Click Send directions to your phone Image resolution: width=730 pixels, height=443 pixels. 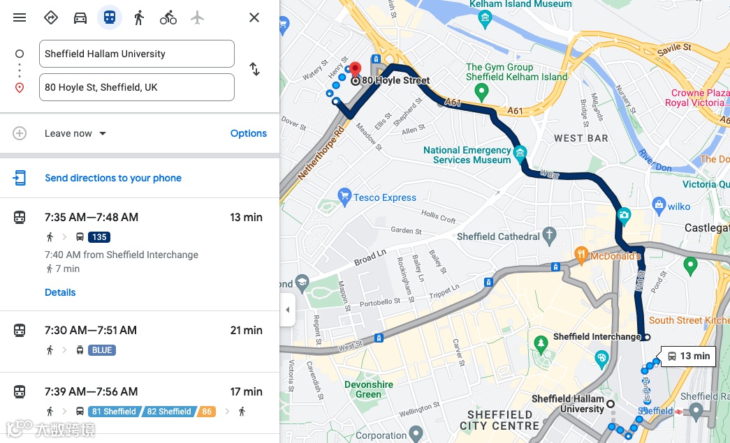pyautogui.click(x=113, y=178)
